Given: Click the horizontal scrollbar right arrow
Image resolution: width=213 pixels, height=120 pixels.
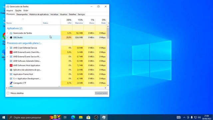Looking at the screenshot, I should [105, 88].
